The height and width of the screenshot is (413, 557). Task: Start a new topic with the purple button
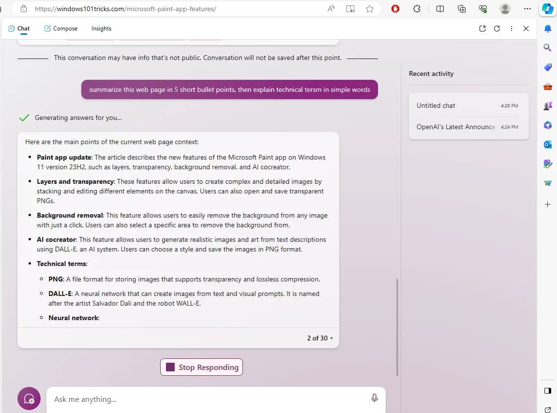click(x=29, y=398)
